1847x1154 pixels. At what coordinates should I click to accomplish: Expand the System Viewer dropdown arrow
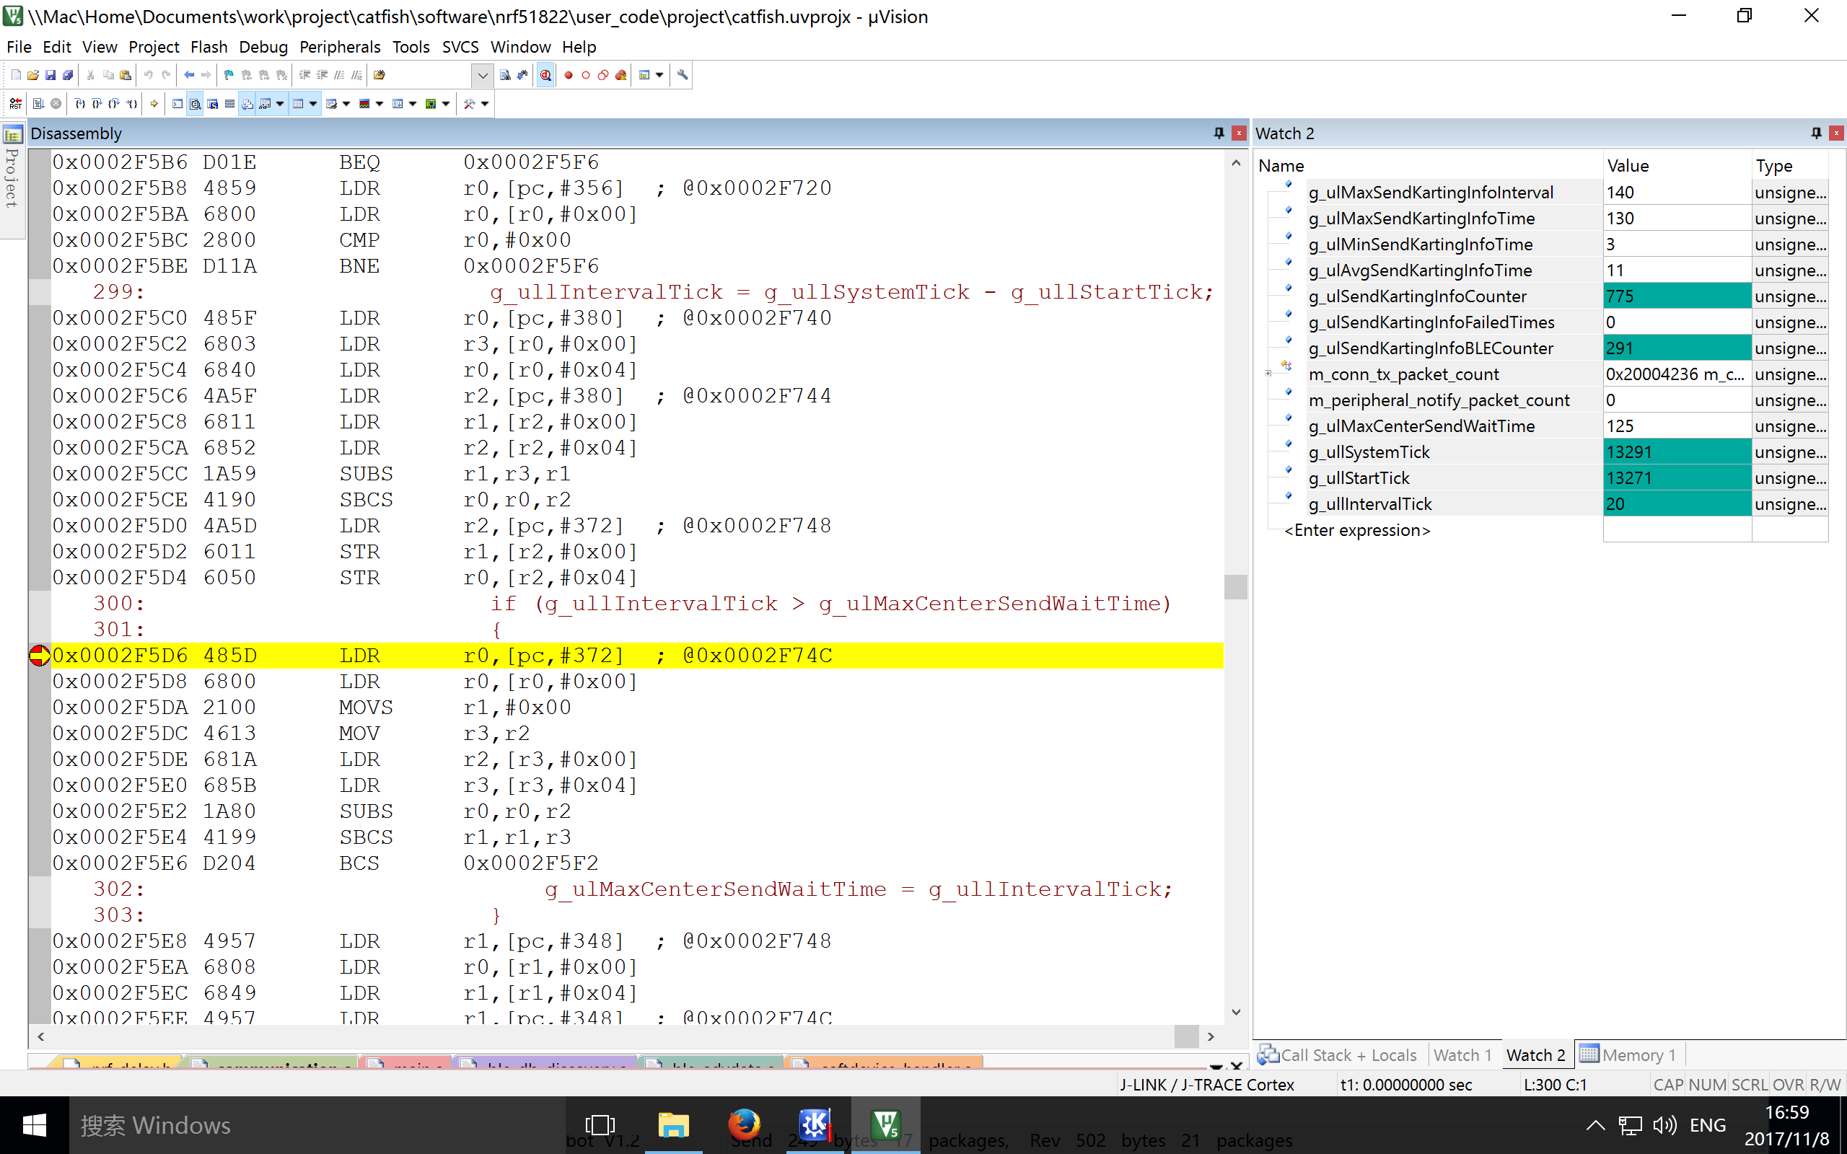coord(446,104)
